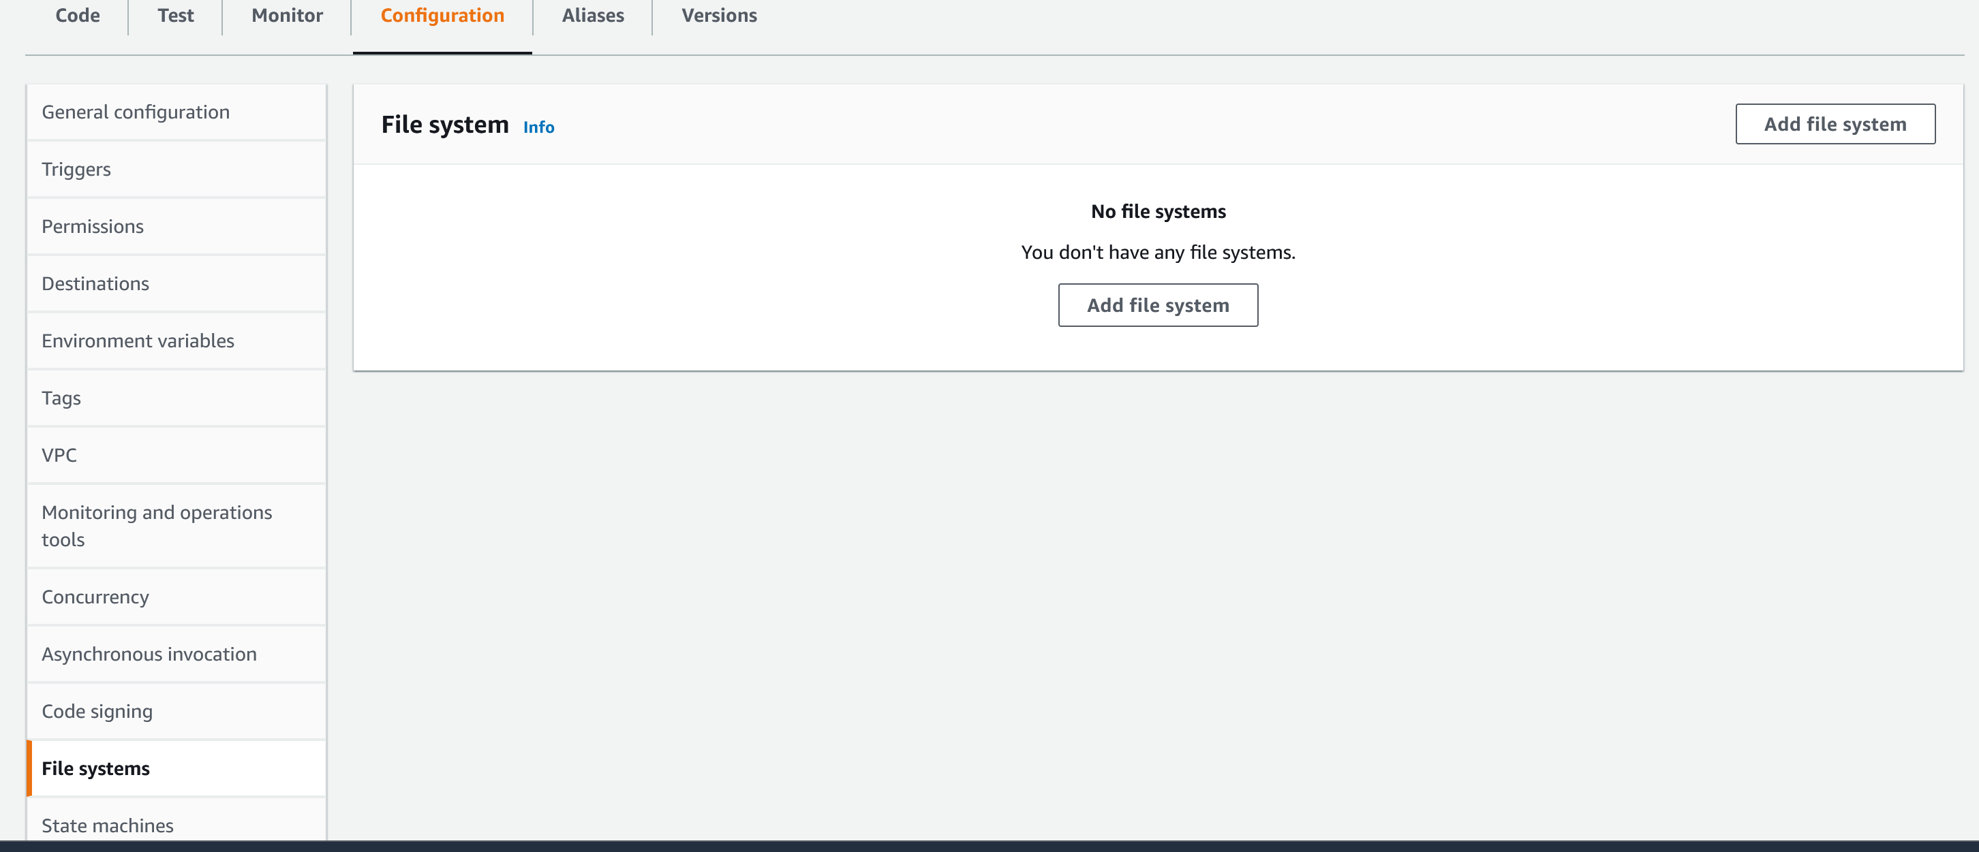Switch to the Test tab
This screenshot has width=1979, height=852.
175,16
